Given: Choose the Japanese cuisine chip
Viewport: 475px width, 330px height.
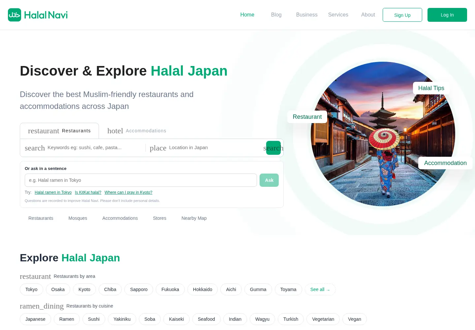Looking at the screenshot, I should tap(35, 319).
